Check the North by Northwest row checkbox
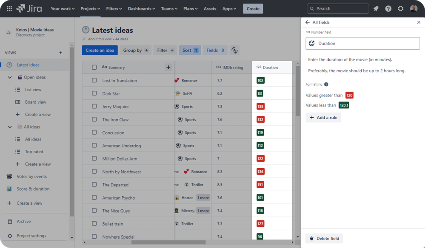This screenshot has height=248, width=425. click(x=94, y=171)
